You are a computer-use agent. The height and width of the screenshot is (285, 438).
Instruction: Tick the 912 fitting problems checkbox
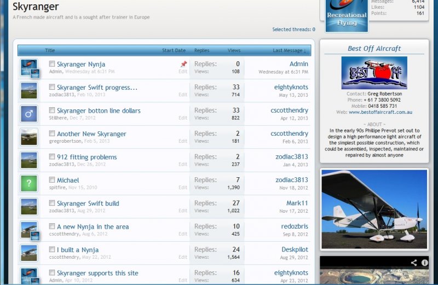tap(52, 156)
